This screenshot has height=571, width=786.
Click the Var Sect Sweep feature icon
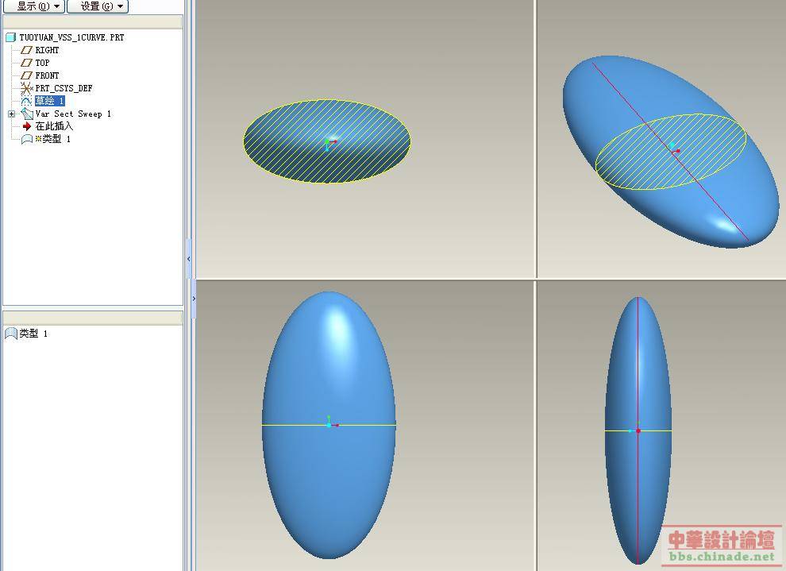pyautogui.click(x=26, y=114)
